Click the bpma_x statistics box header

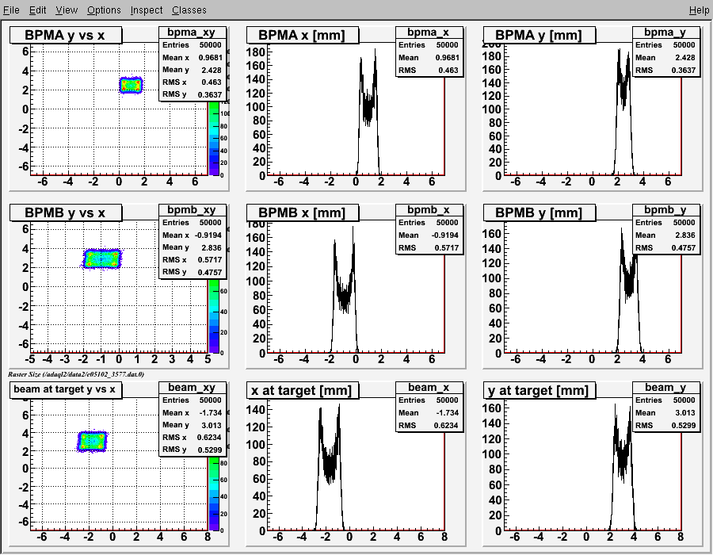429,33
